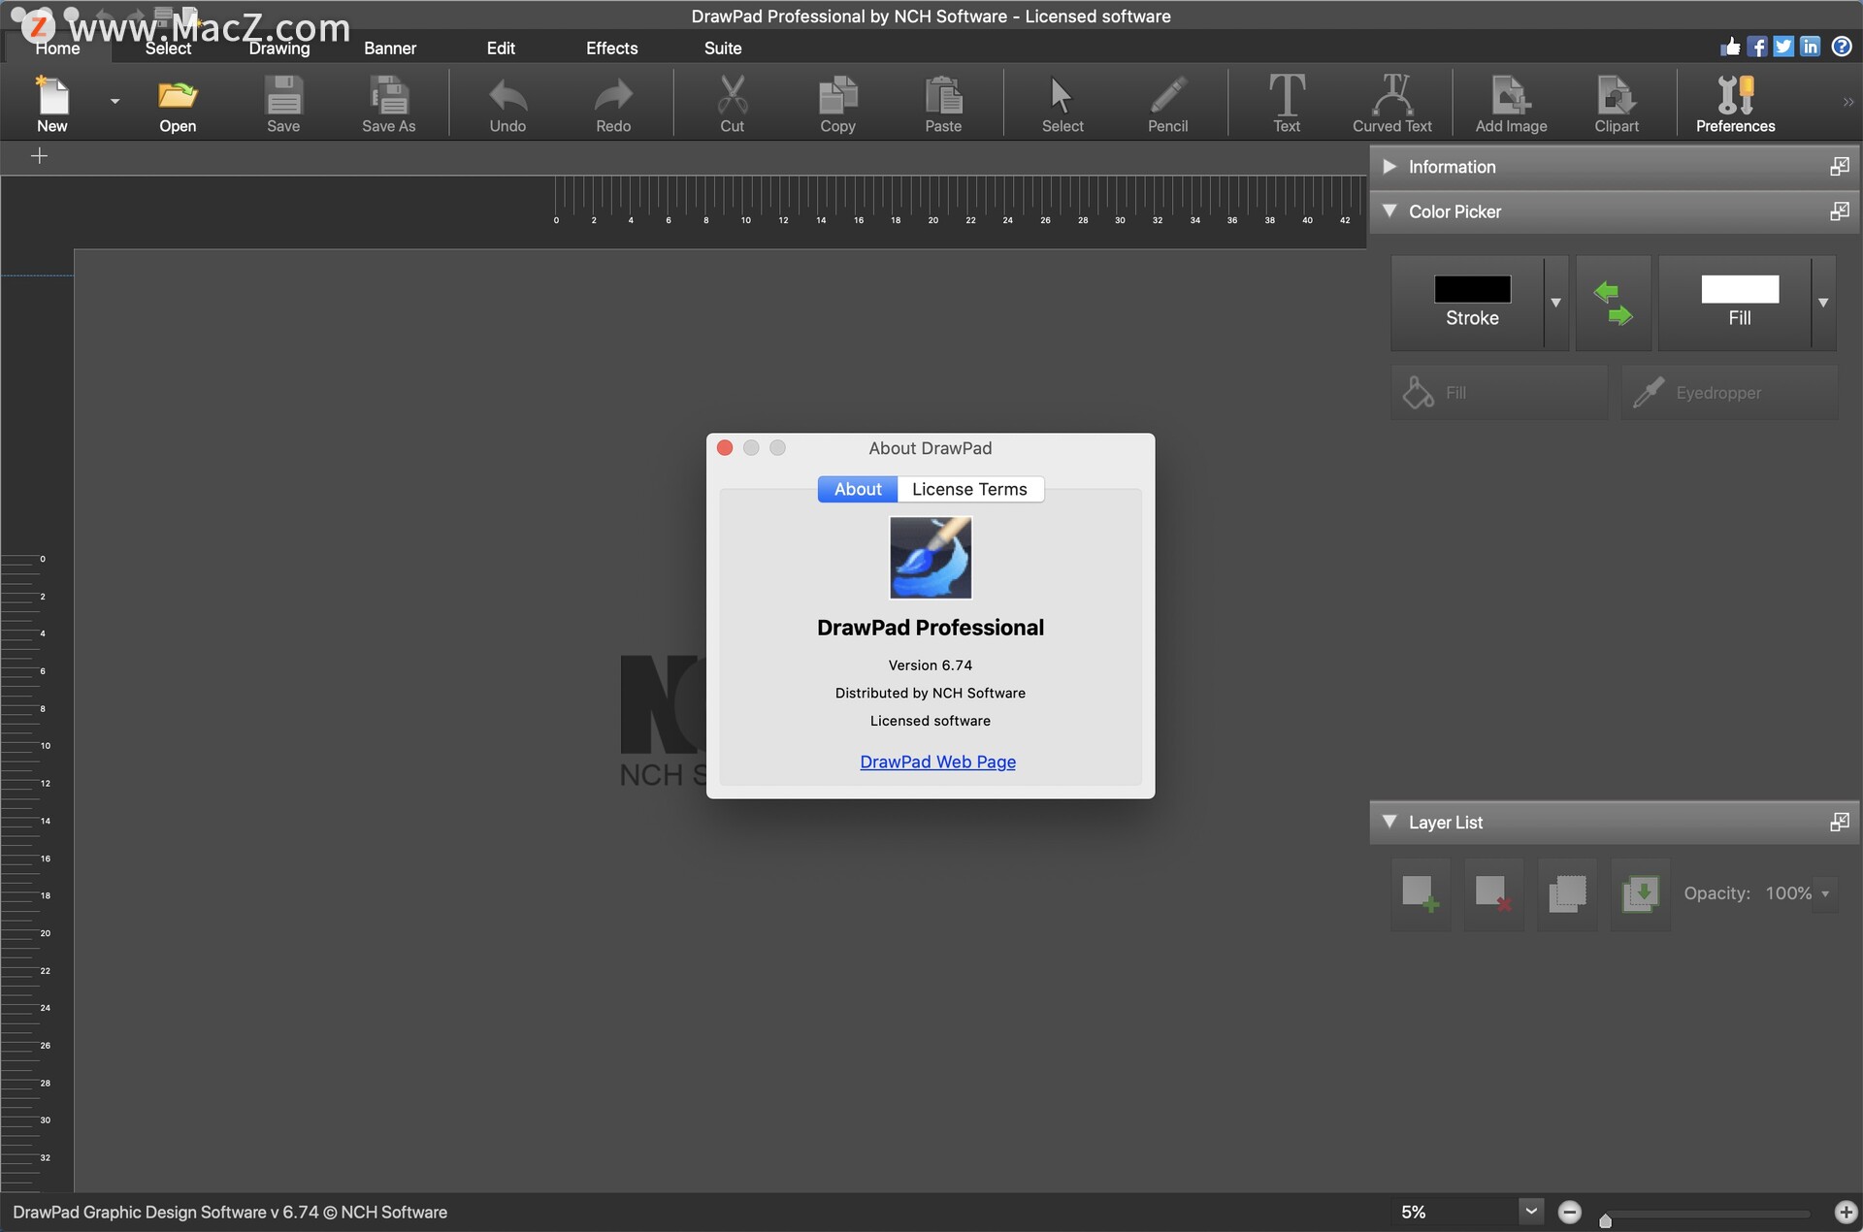The height and width of the screenshot is (1232, 1863).
Task: Click the Version 6.74 text
Action: [x=930, y=665]
